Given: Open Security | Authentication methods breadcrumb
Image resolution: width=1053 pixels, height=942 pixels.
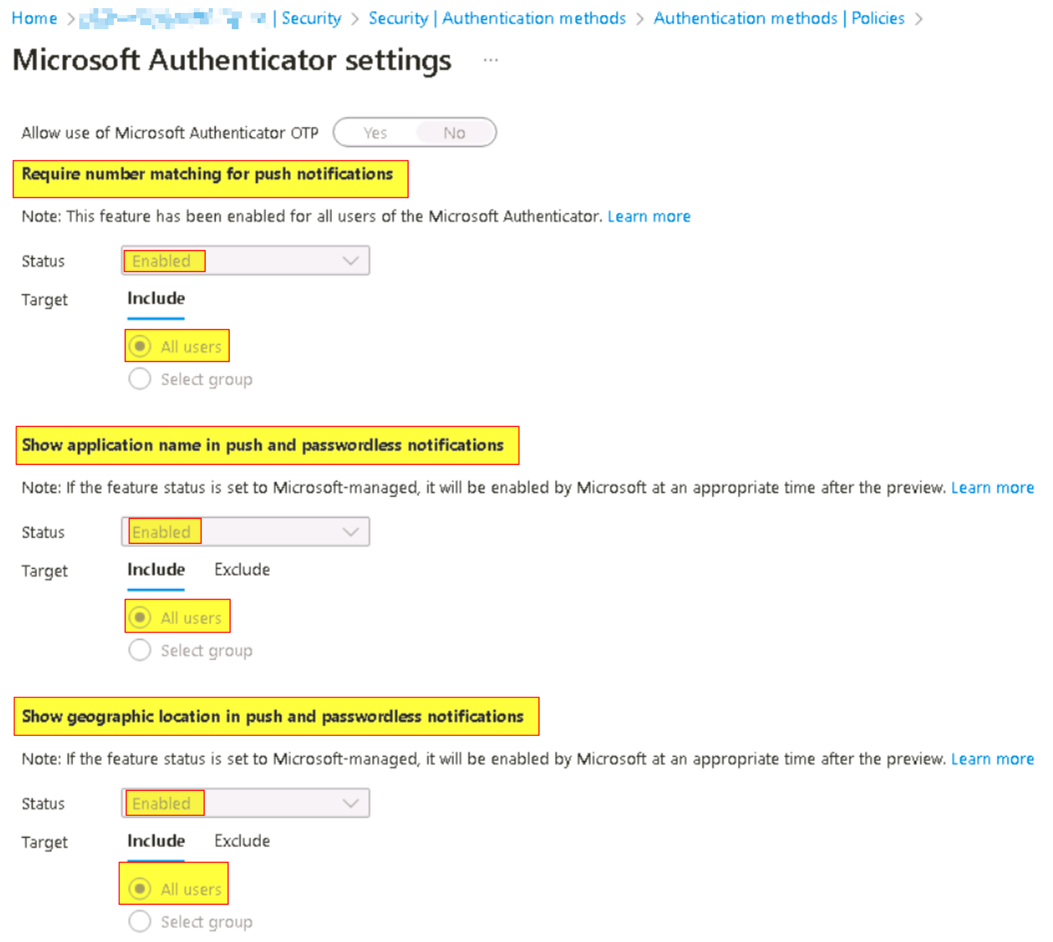Looking at the screenshot, I should click(497, 18).
